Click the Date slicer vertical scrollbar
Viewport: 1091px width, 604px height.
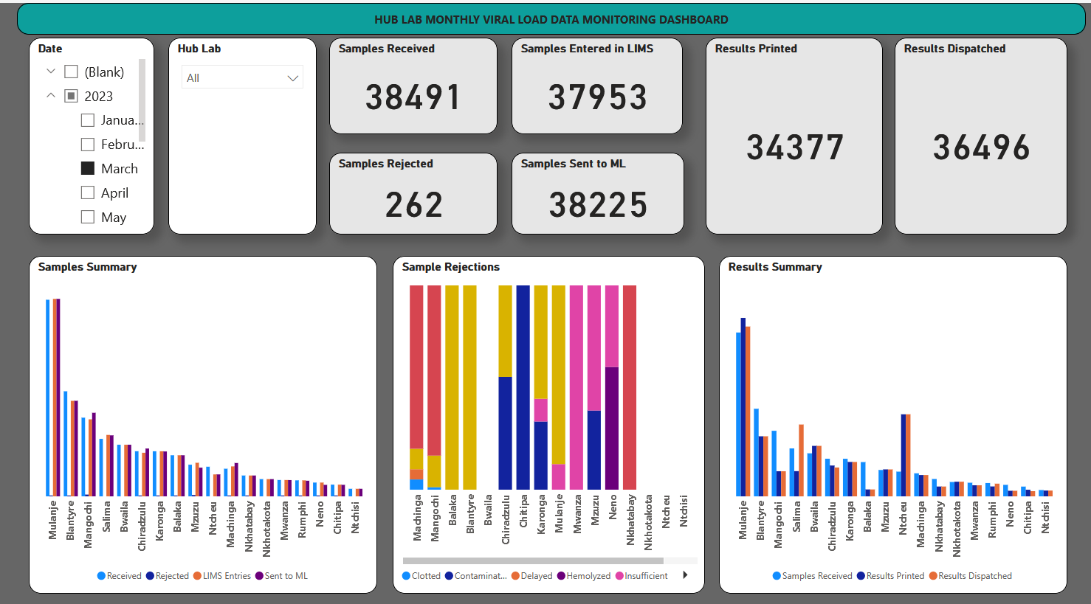point(142,100)
